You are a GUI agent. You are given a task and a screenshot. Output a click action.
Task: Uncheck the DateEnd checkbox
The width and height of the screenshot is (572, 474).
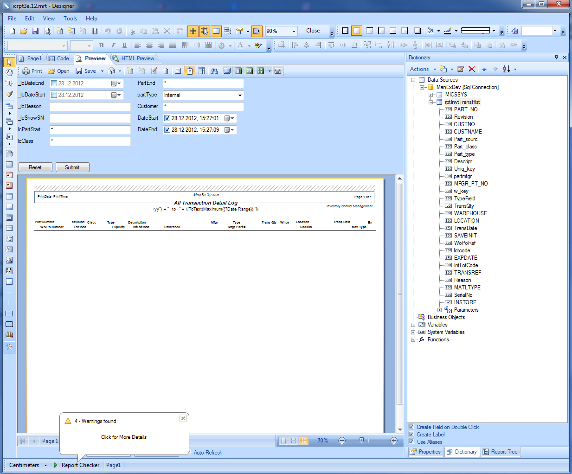tap(167, 130)
